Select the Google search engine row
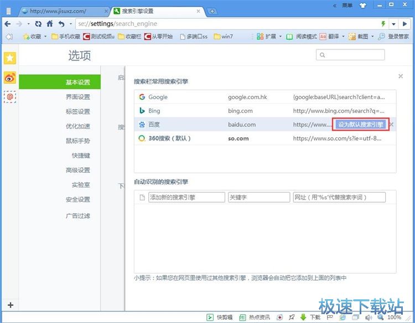 pyautogui.click(x=265, y=97)
